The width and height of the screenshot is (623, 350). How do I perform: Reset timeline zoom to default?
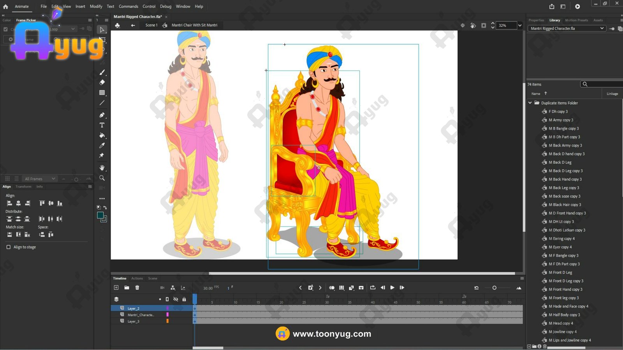(476, 288)
